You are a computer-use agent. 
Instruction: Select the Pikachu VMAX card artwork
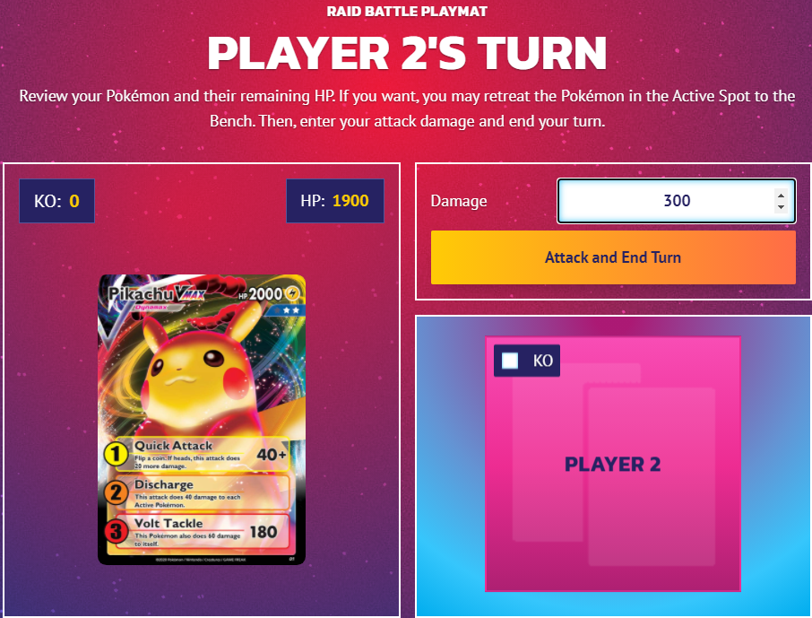tap(202, 420)
